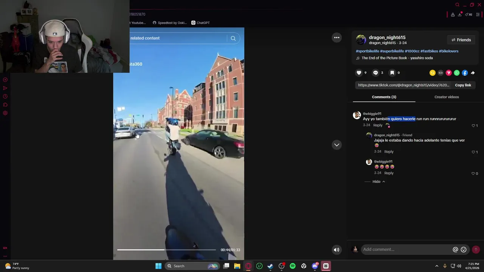This screenshot has height=272, width=484.
Task: Like the TikTok video with heart icon
Action: pos(359,73)
